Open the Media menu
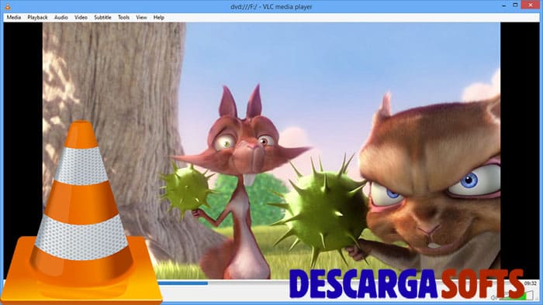The image size is (543, 305). click(14, 17)
